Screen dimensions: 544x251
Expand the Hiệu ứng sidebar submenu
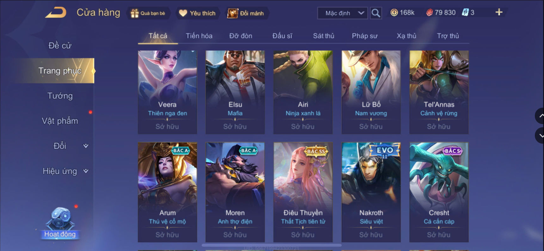[x=86, y=171]
